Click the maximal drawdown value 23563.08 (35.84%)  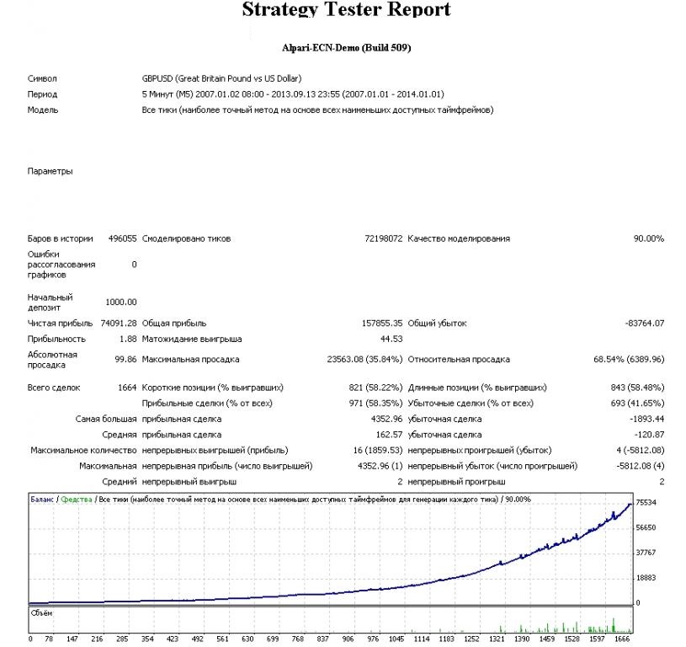coord(364,360)
